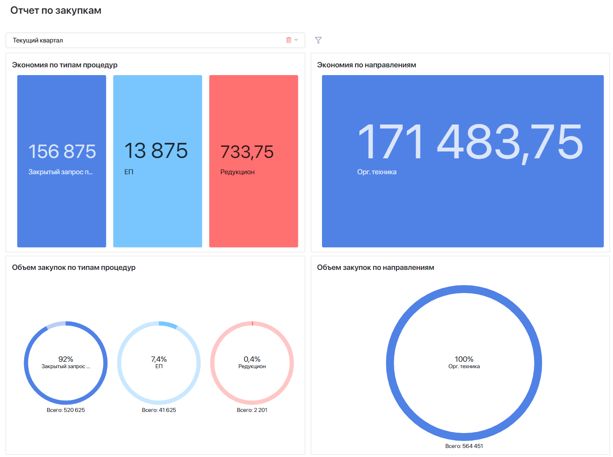
Task: Click the 7,4% 'ЕП' donut chart
Action: [159, 363]
